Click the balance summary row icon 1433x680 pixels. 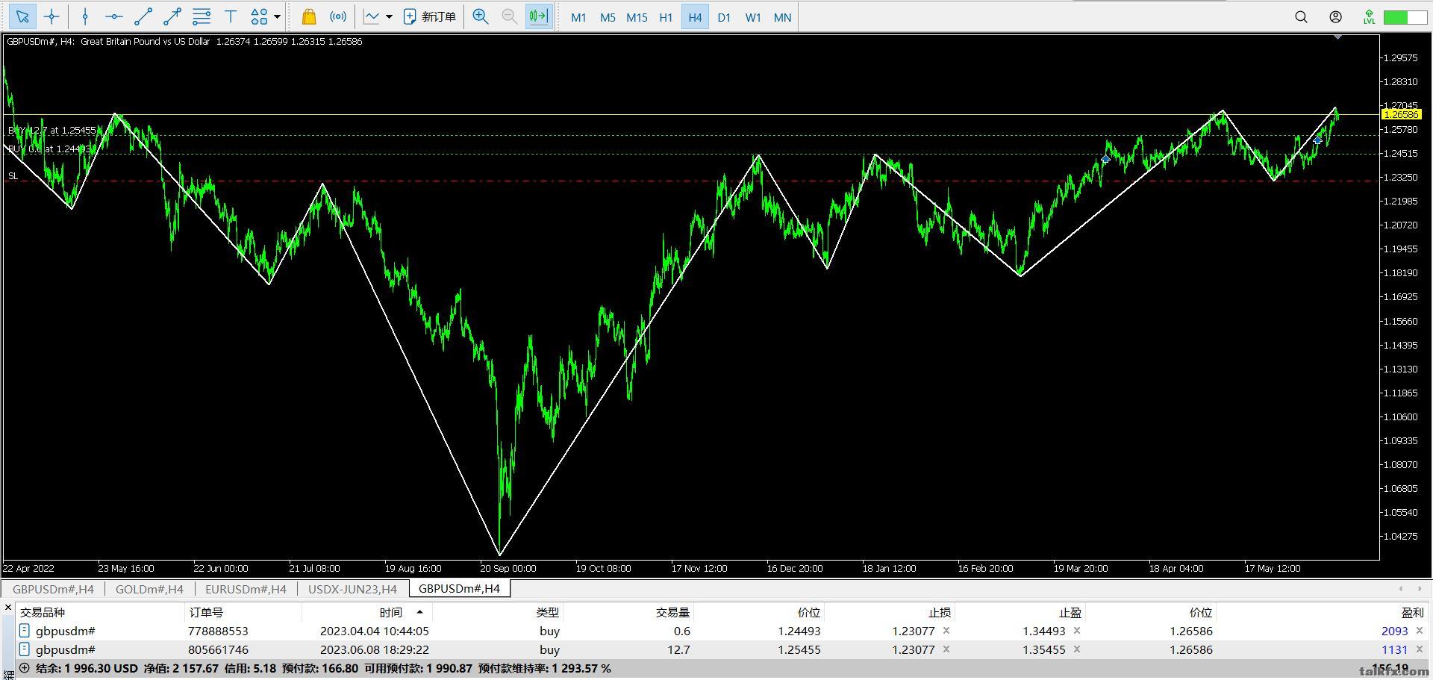(24, 668)
